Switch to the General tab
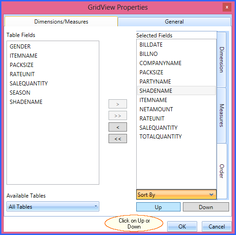Screen dimensions: 236x235 (x=174, y=22)
